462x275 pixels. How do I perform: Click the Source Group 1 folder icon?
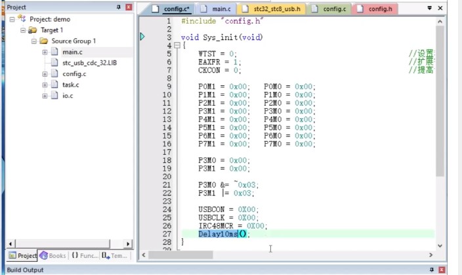pos(43,41)
